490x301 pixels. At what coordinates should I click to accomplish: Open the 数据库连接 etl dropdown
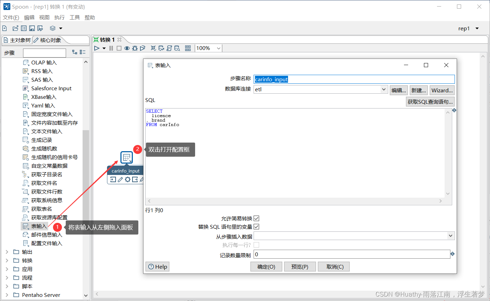[384, 89]
